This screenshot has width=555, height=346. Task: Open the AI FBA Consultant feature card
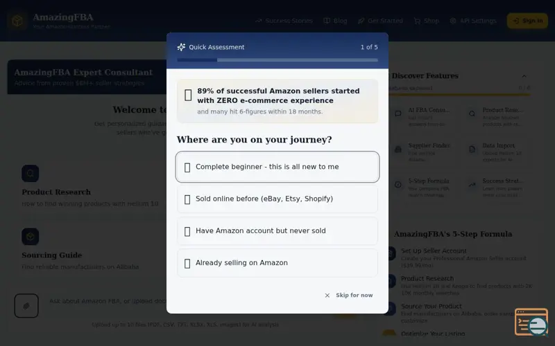click(422, 117)
